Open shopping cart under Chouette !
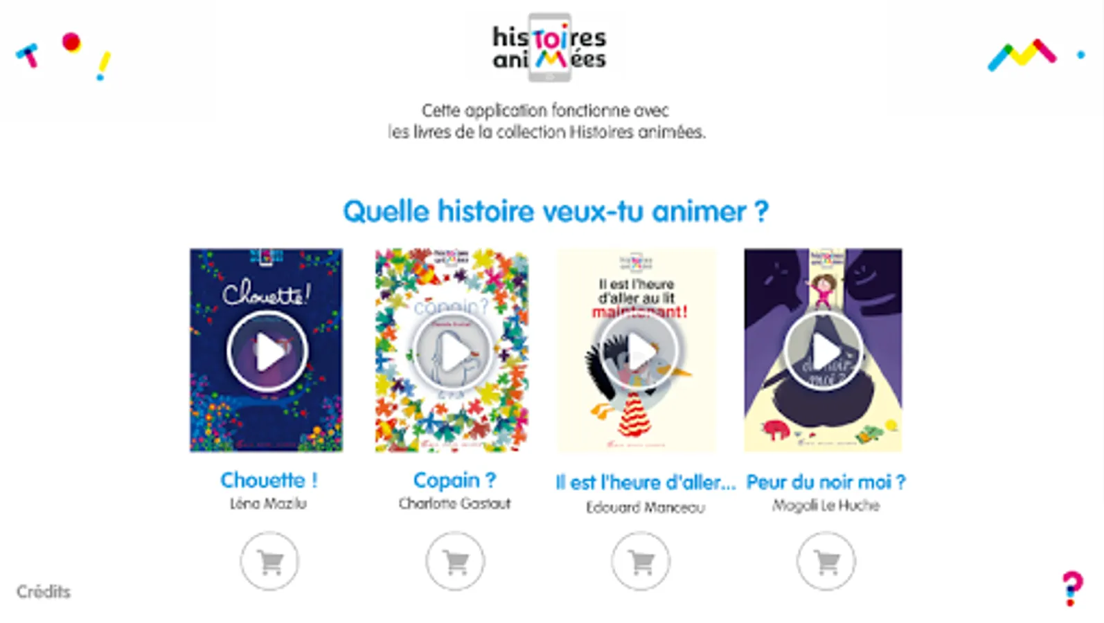Image resolution: width=1104 pixels, height=623 pixels. 269,561
